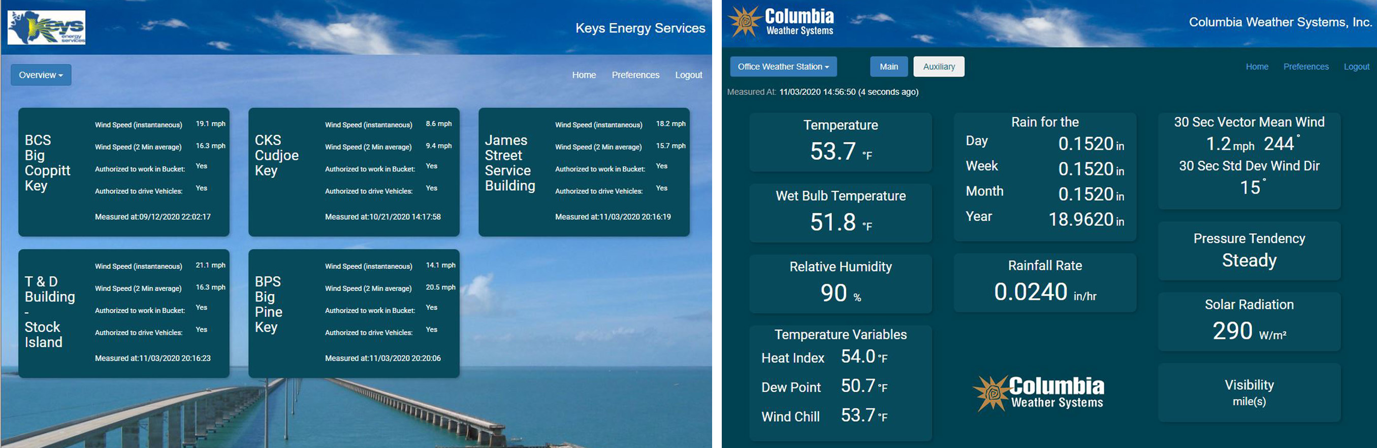Click the Day rain value 0.1520 in

coord(1091,144)
